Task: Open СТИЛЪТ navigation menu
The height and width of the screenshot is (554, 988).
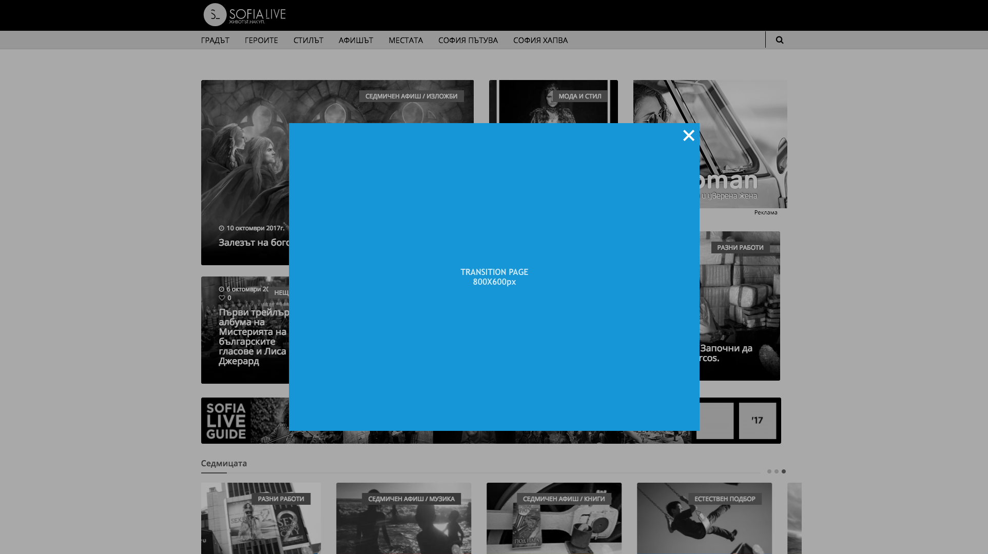Action: coord(308,40)
